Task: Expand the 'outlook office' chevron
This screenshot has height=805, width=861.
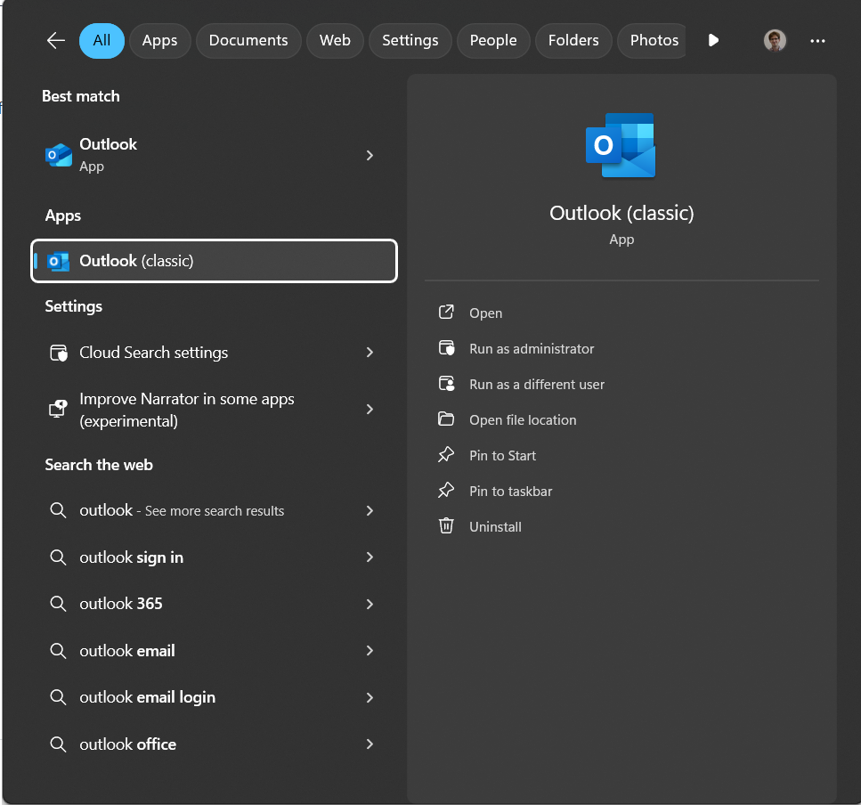Action: coord(370,744)
